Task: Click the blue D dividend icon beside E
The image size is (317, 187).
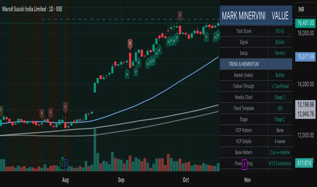Action: 66,164
